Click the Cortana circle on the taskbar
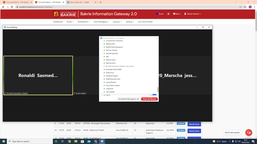Viewport: 257px width, 144px height. pyautogui.click(x=56, y=141)
